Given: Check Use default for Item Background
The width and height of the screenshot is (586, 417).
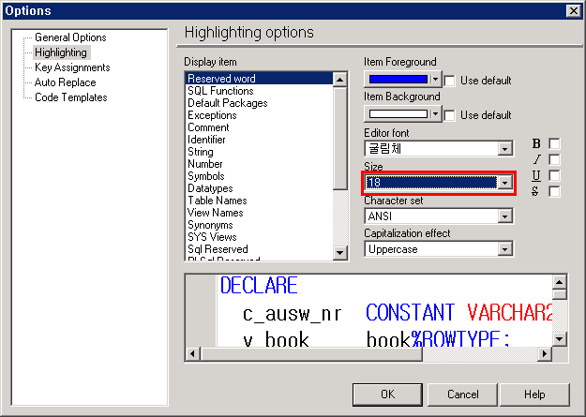Looking at the screenshot, I should coord(449,115).
